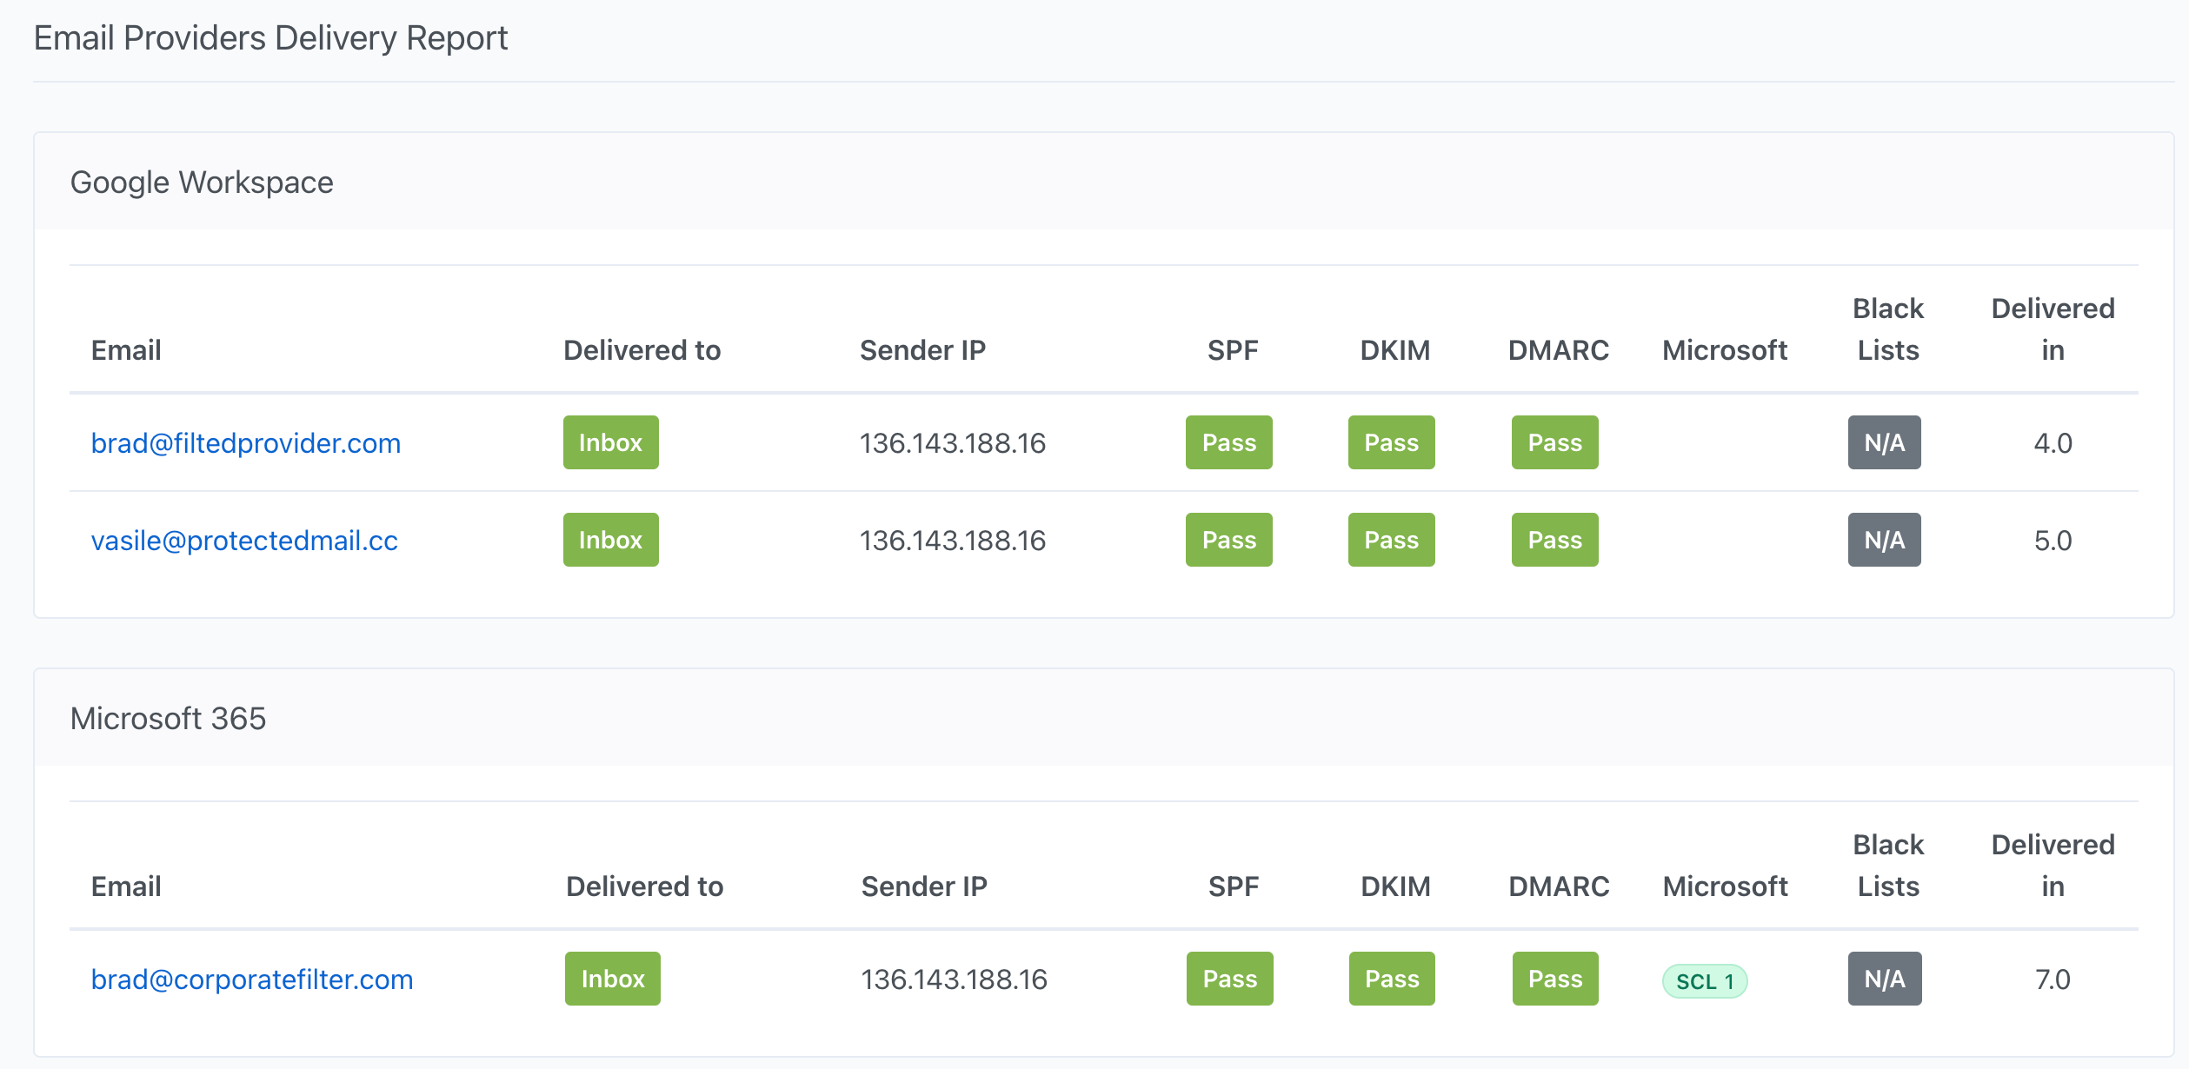Select the SPF Pass badge for brad@corporatefilter.com
The height and width of the screenshot is (1069, 2189).
[x=1228, y=979]
